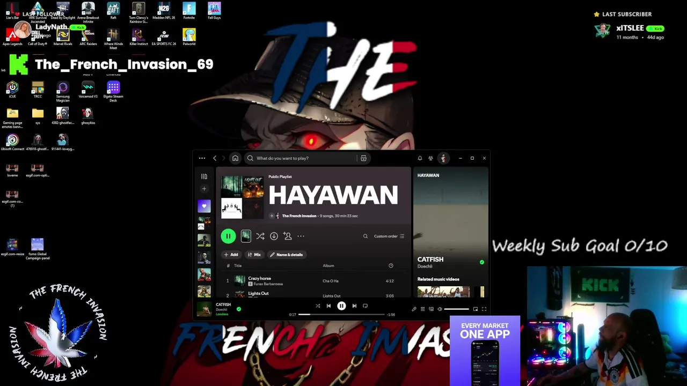Open the play queue
The image size is (687, 386).
click(422, 309)
